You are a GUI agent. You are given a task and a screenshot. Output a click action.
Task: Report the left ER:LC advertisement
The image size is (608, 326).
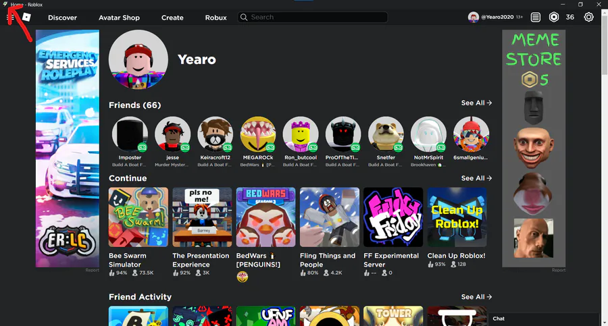[x=93, y=270]
